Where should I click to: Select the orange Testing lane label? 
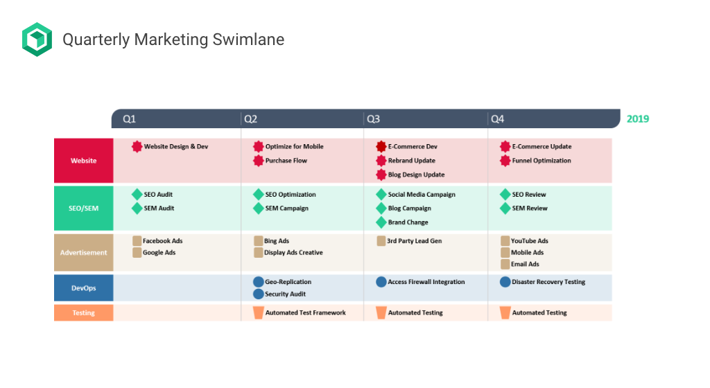point(83,312)
